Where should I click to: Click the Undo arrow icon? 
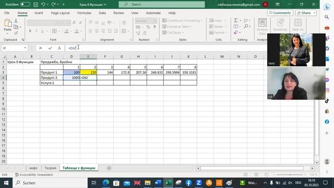coord(43,4)
